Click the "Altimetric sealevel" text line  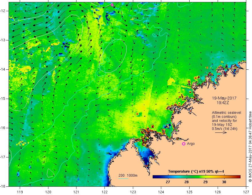[x=227, y=113]
